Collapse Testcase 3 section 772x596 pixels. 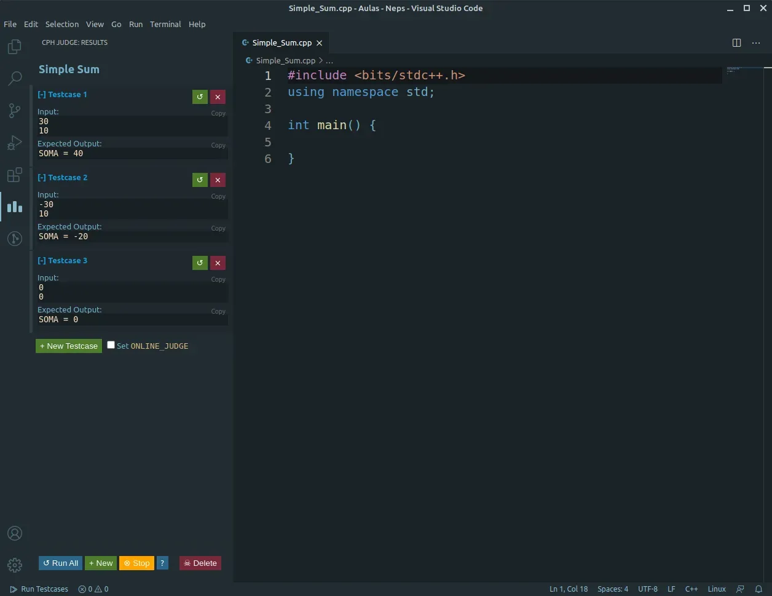tap(62, 261)
